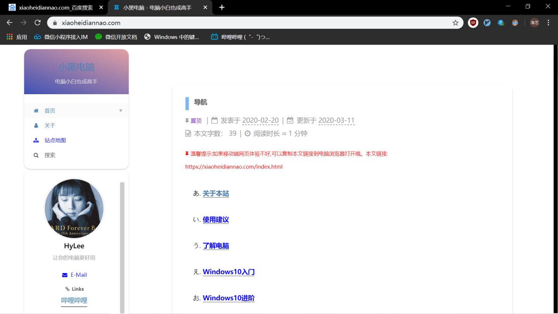The height and width of the screenshot is (314, 558).
Task: Click the address bar showing xiaoheidiannao.com
Action: [x=252, y=23]
